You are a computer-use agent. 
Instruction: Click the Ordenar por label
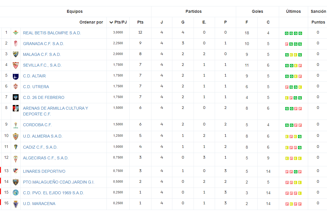point(91,22)
